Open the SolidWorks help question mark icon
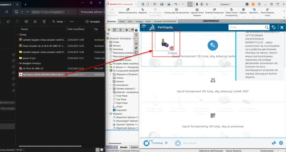Image resolution: width=286 pixels, height=152 pixels. coord(259,4)
